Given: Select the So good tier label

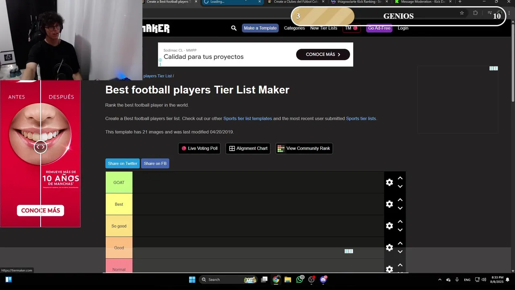Looking at the screenshot, I should point(119,226).
